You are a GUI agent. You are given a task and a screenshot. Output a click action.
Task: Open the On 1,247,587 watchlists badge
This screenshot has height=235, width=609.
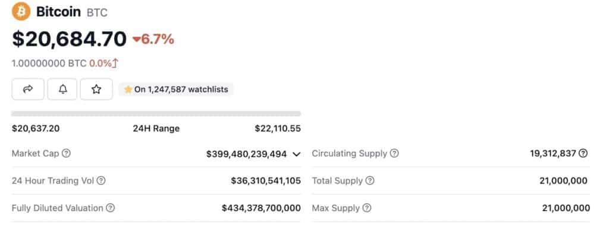176,90
